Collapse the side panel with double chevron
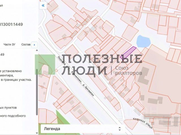The width and height of the screenshot is (181, 135). (43, 5)
